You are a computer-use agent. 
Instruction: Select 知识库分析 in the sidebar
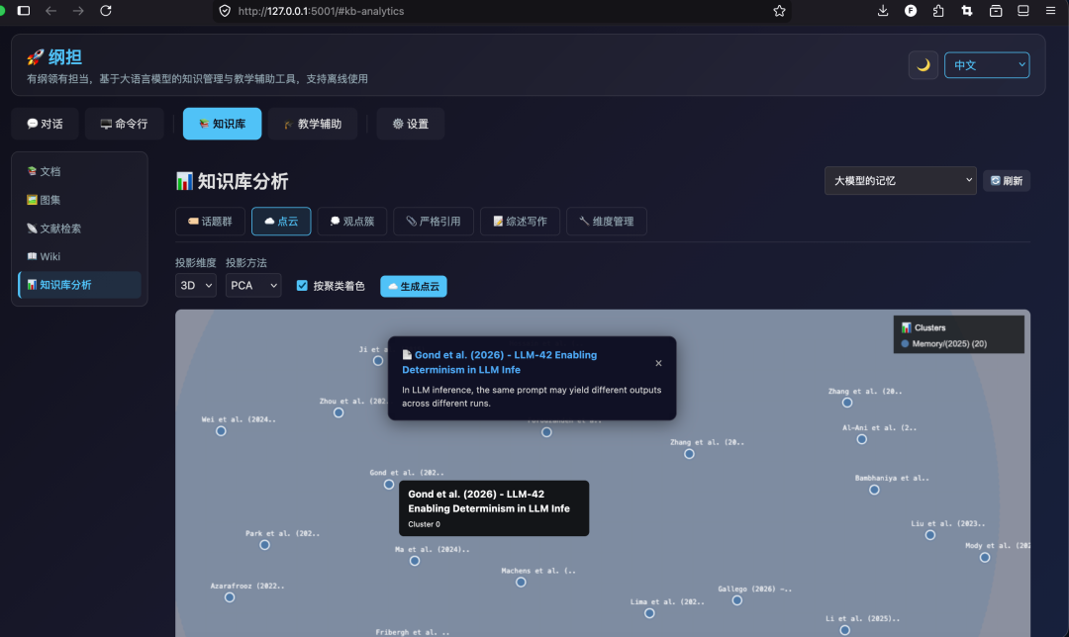coord(79,285)
